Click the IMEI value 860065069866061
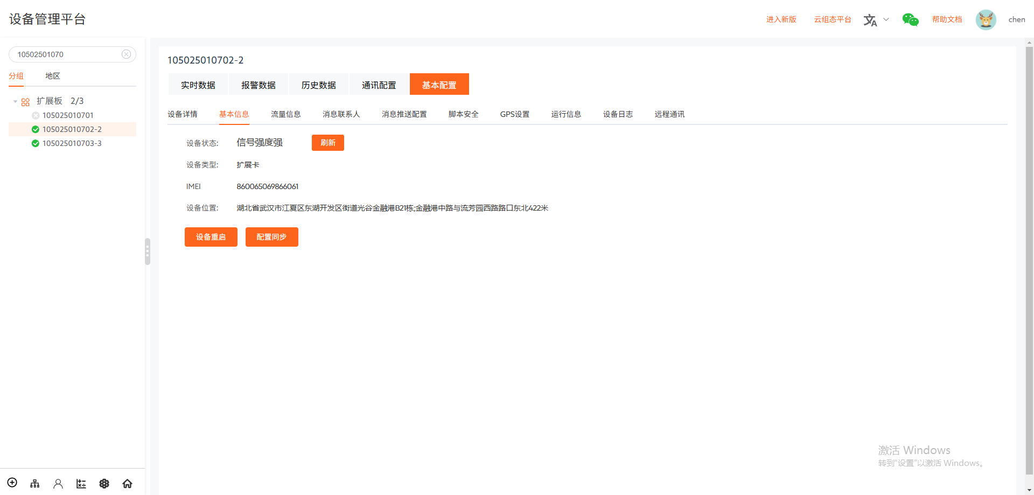The image size is (1034, 495). click(268, 186)
